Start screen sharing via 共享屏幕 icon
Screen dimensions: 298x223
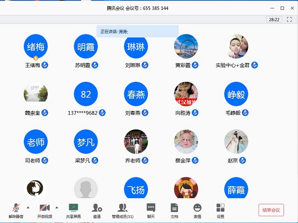73,208
